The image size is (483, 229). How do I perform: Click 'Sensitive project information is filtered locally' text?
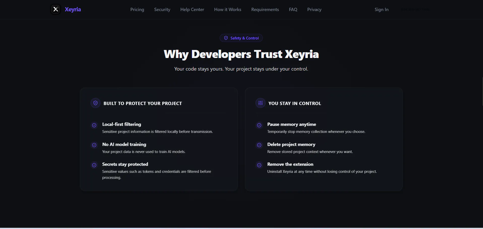157,132
